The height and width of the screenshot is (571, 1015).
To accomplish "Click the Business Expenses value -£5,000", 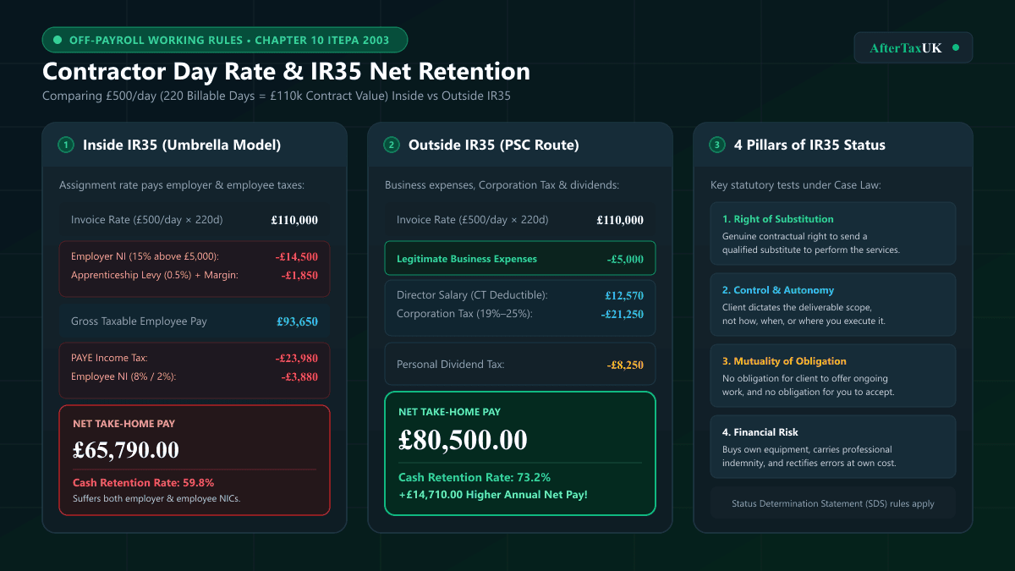I will pos(625,259).
